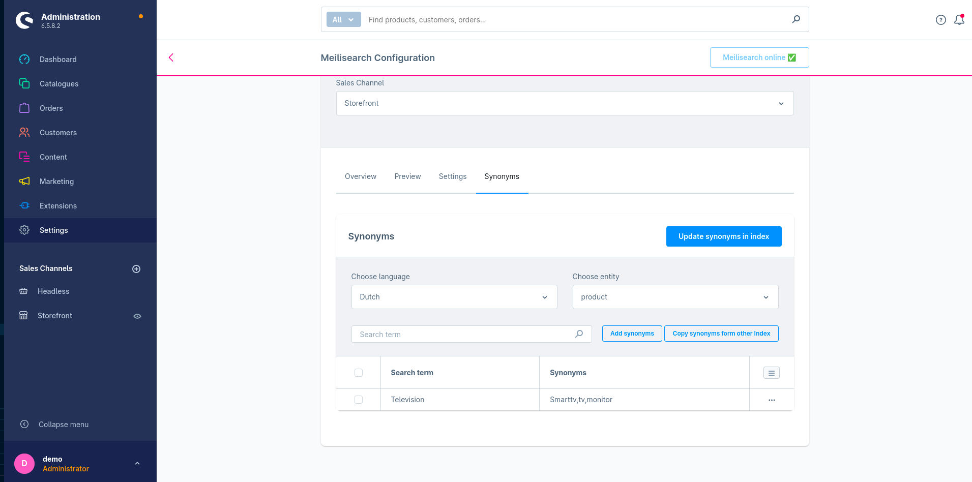Click the Orders bag icon
This screenshot has width=972, height=482.
click(24, 108)
